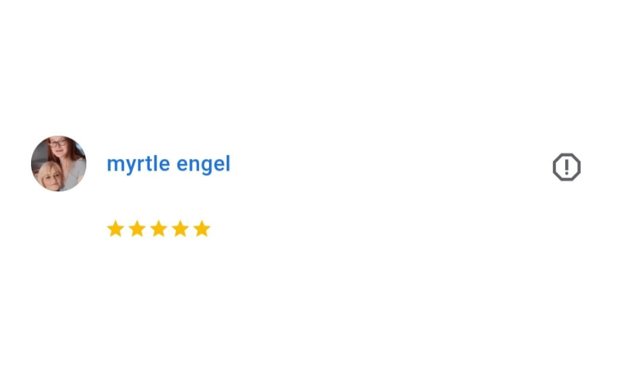This screenshot has width=634, height=384.
Task: Click the last star in the row
Action: (x=202, y=229)
